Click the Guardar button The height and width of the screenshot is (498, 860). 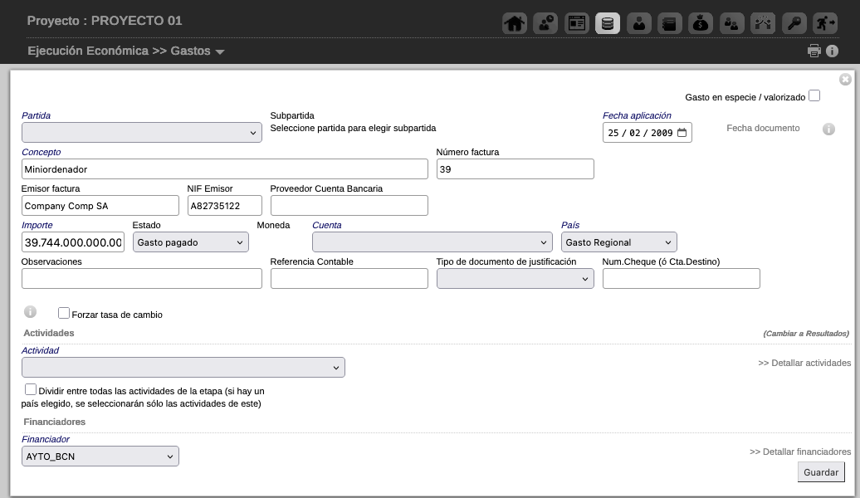pos(820,472)
